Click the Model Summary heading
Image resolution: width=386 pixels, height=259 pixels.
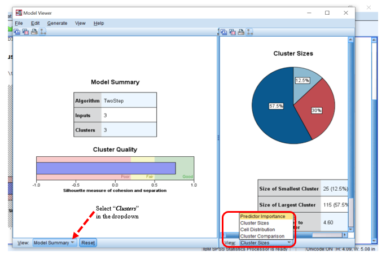tap(115, 82)
